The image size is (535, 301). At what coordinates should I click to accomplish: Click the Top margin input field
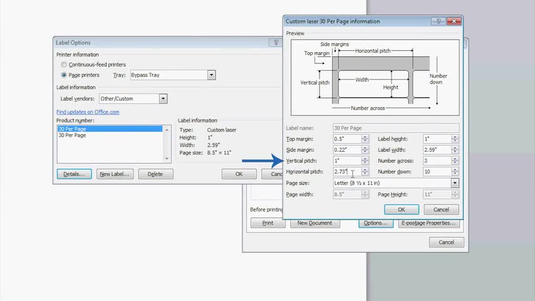347,139
